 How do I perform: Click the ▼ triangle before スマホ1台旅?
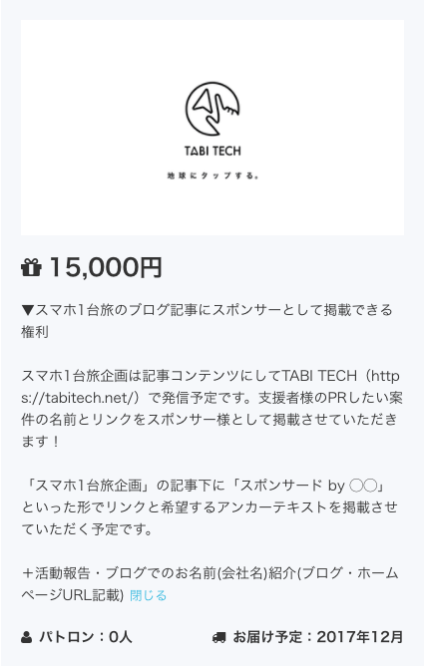[x=28, y=310]
